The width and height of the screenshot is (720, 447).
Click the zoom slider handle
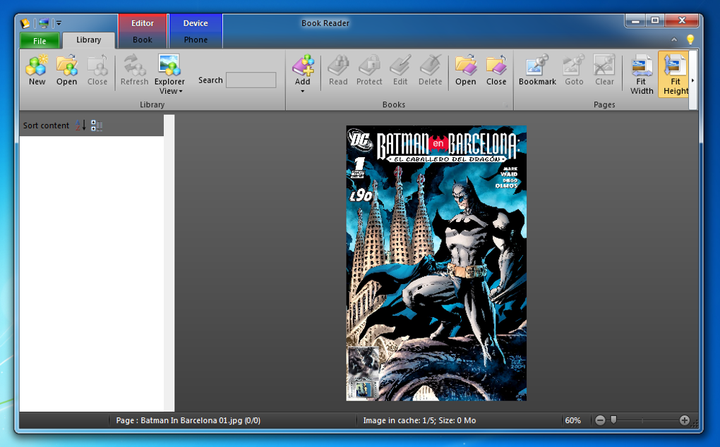click(x=613, y=420)
